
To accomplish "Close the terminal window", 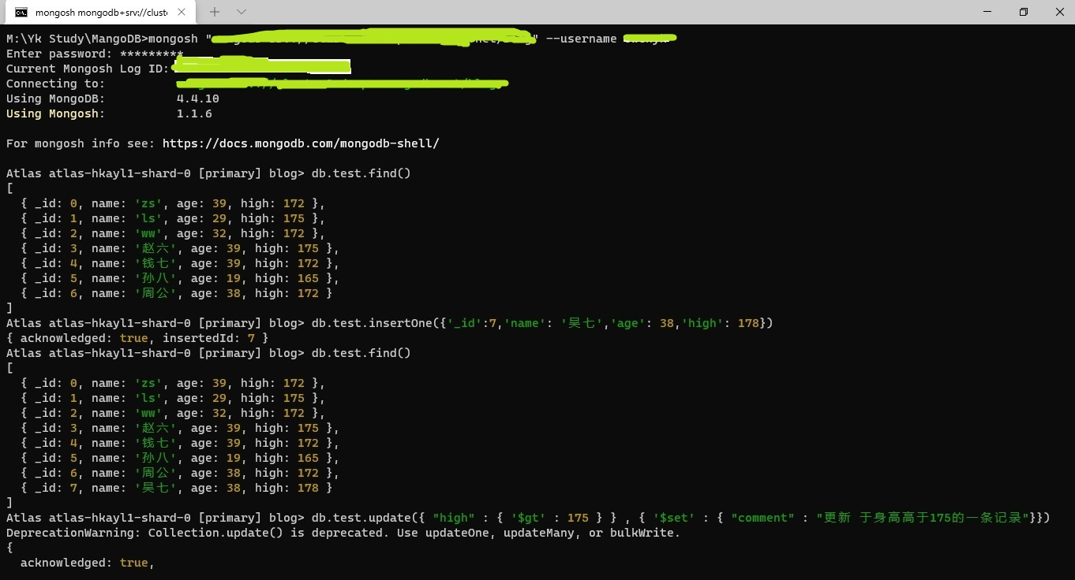I will pos(1059,12).
